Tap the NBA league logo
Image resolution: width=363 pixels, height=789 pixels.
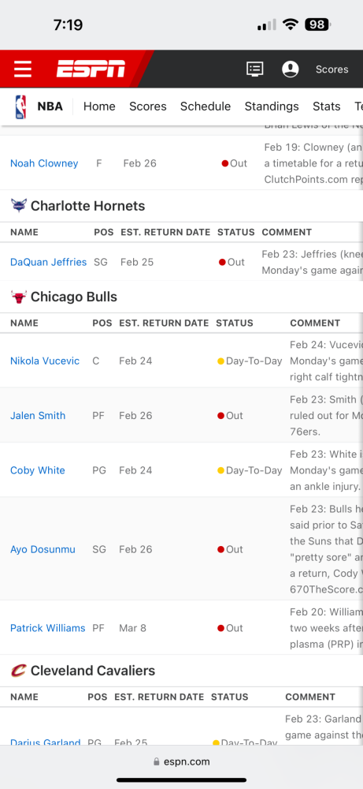[20, 107]
